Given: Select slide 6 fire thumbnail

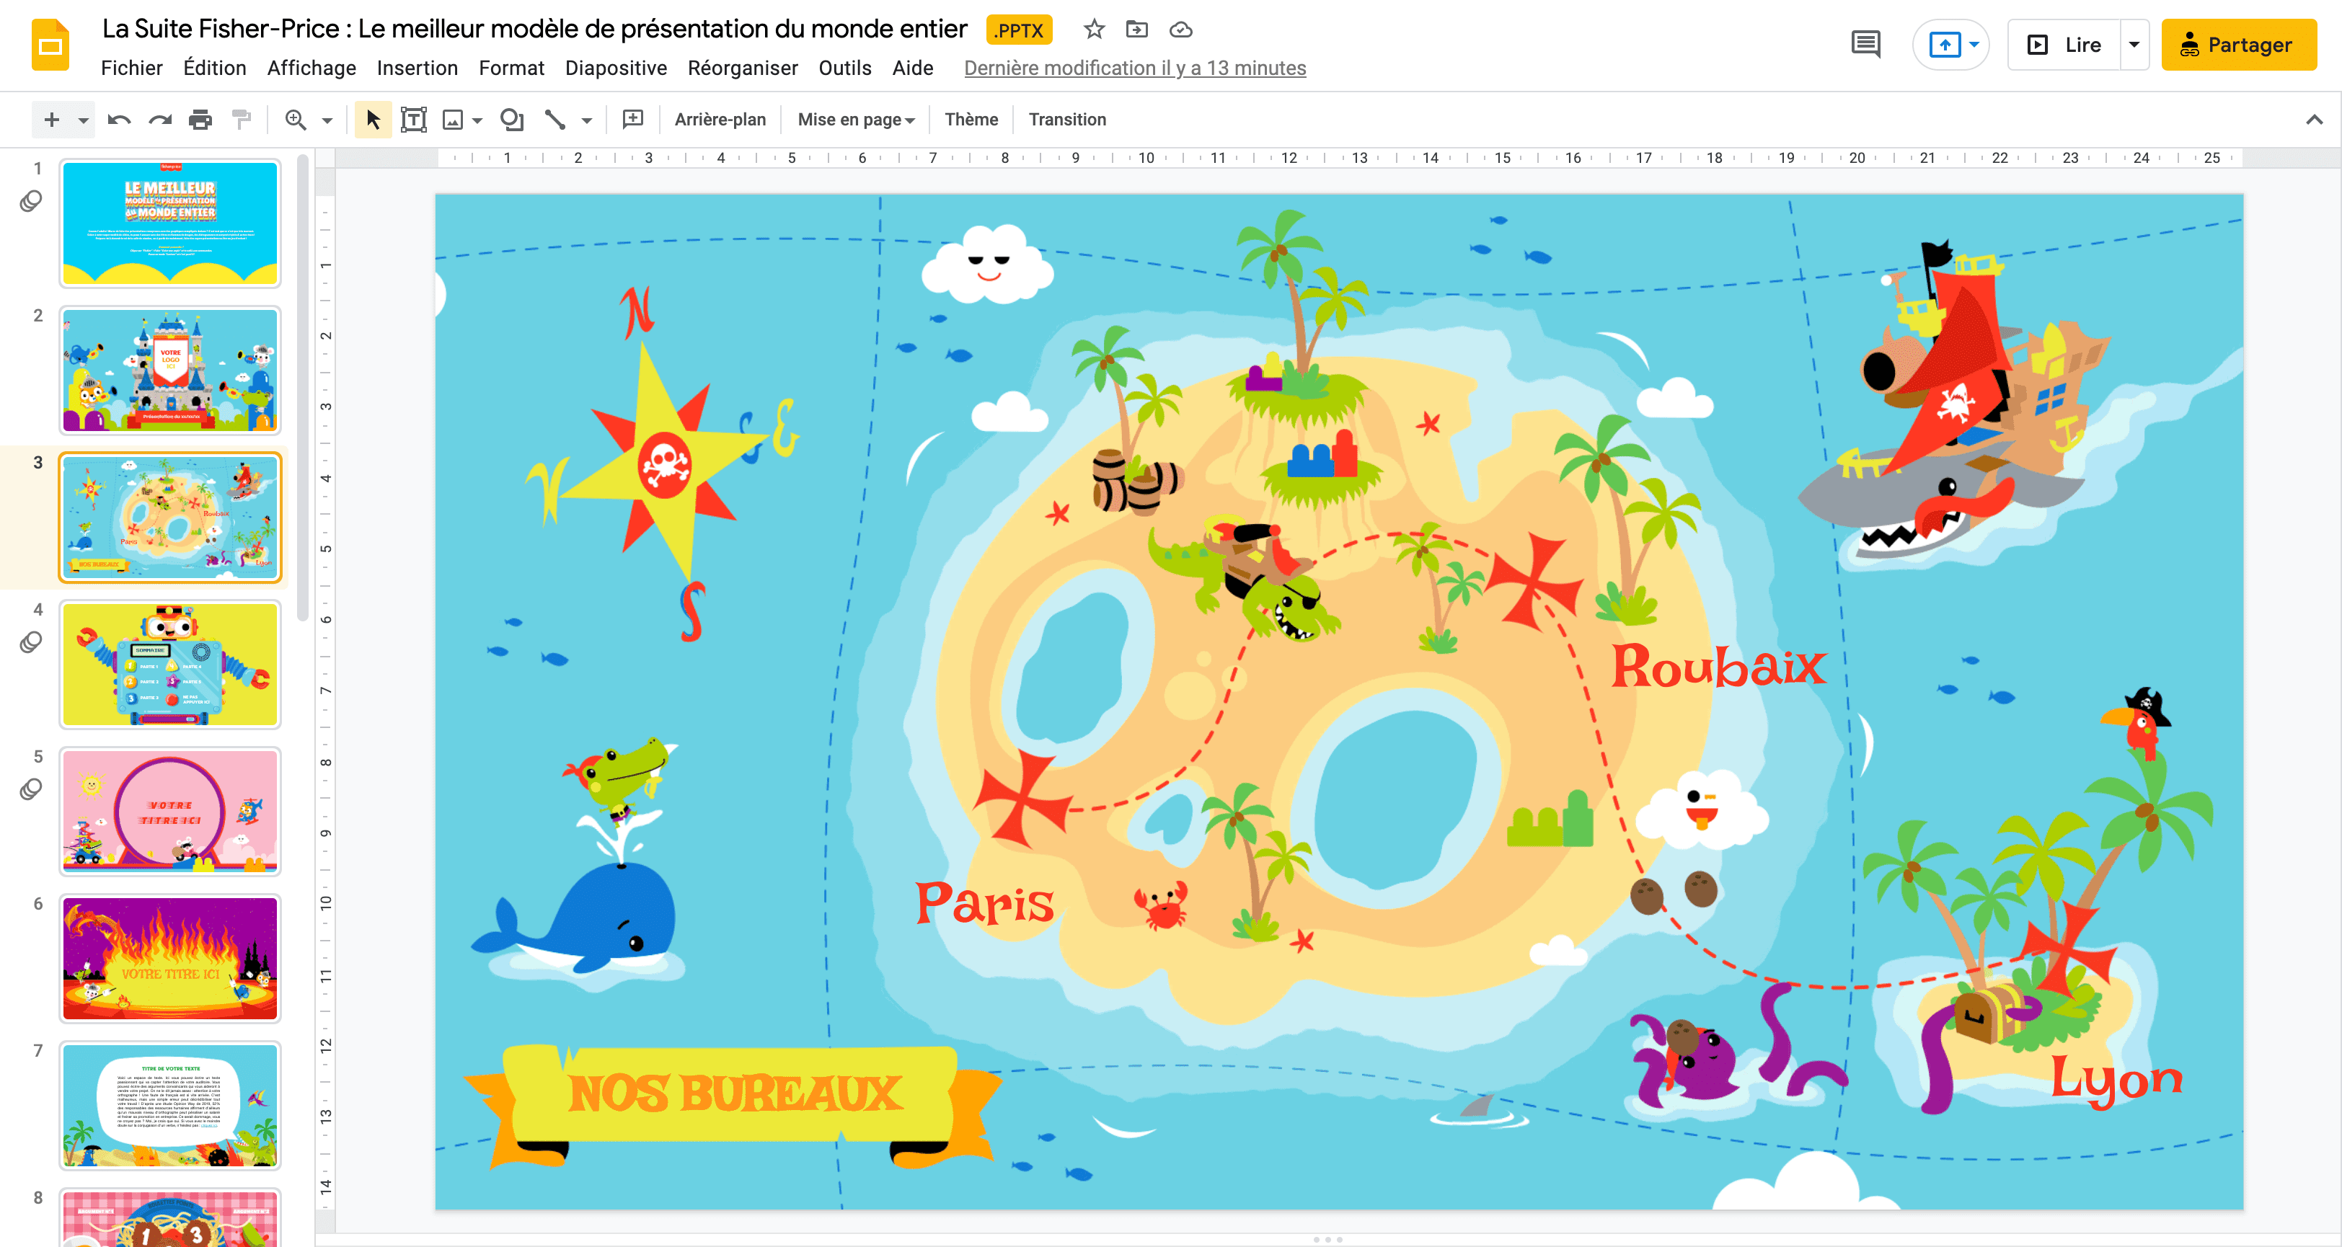Looking at the screenshot, I should click(x=170, y=959).
